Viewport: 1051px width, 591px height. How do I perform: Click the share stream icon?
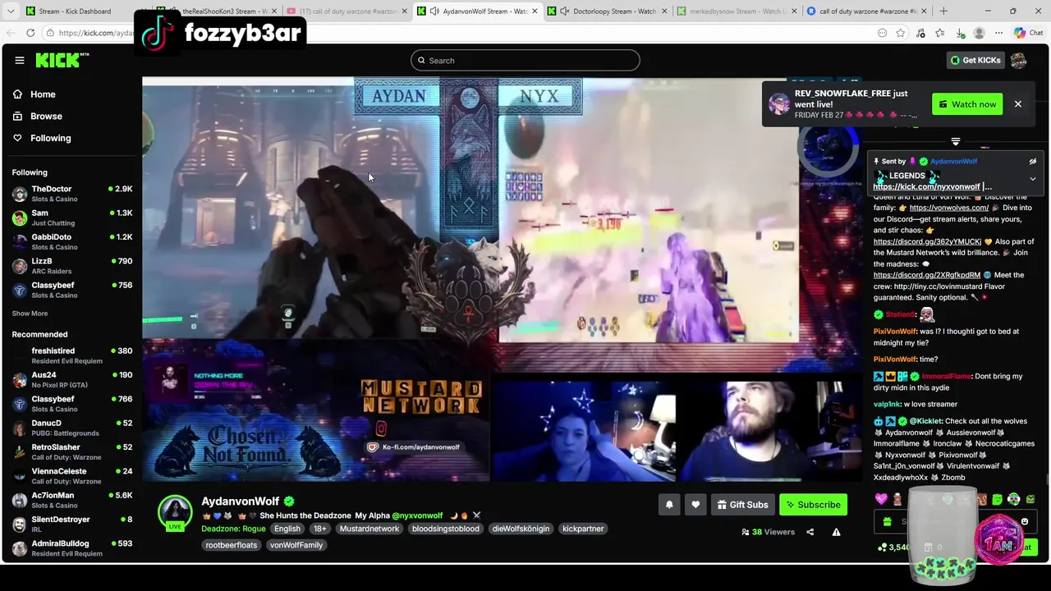click(810, 532)
